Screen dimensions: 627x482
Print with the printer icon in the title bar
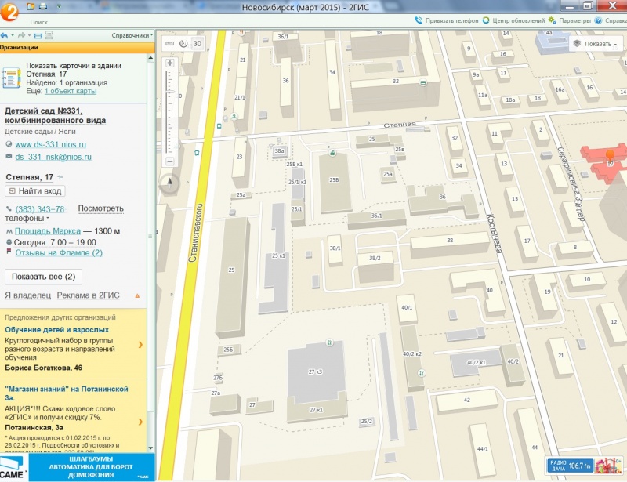pos(43,6)
